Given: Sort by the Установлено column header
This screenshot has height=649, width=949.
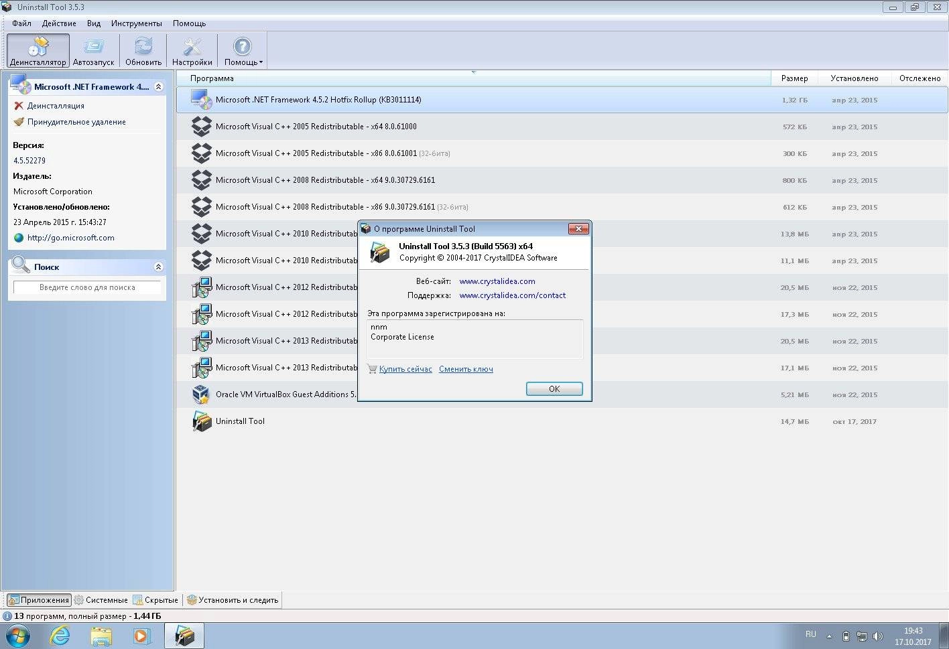Looking at the screenshot, I should 854,78.
